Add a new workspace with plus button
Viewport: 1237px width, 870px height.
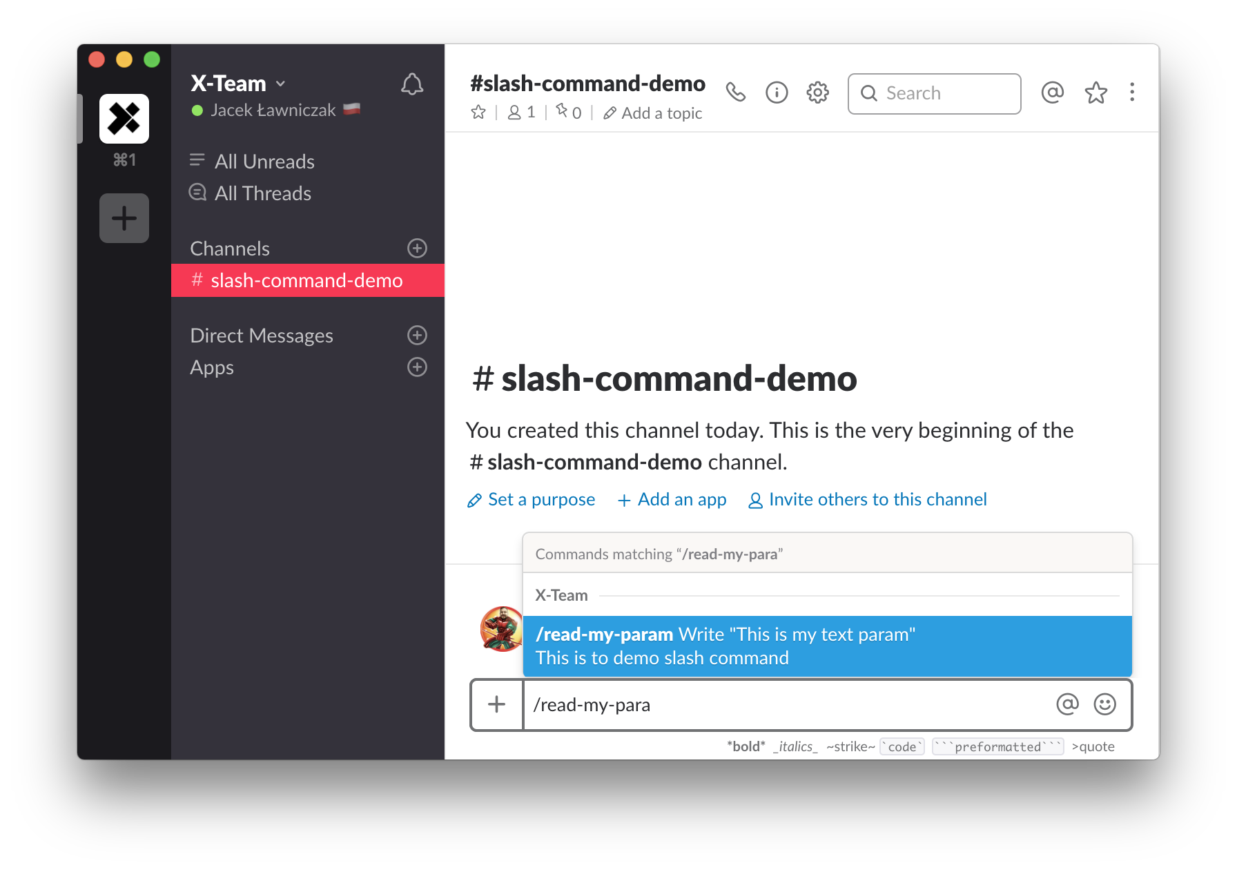point(124,218)
